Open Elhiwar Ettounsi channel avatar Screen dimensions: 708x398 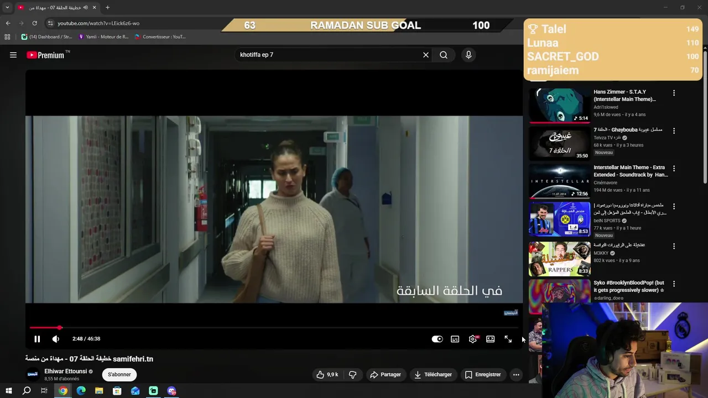(33, 374)
